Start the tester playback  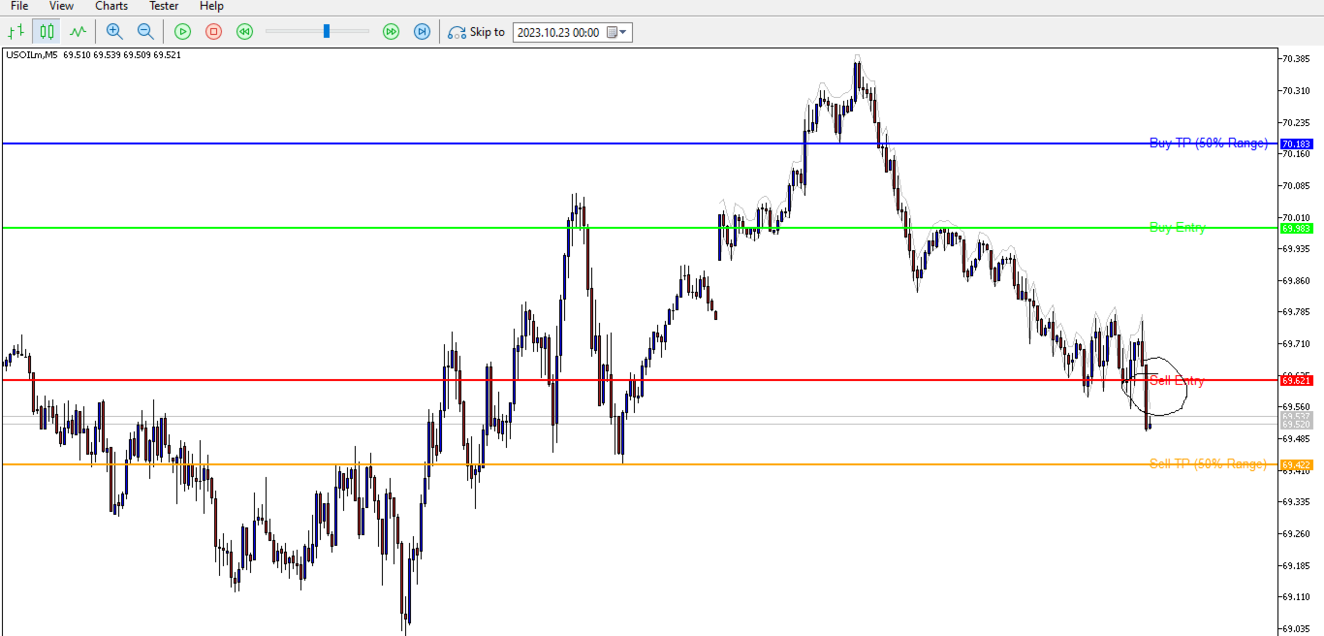click(182, 32)
